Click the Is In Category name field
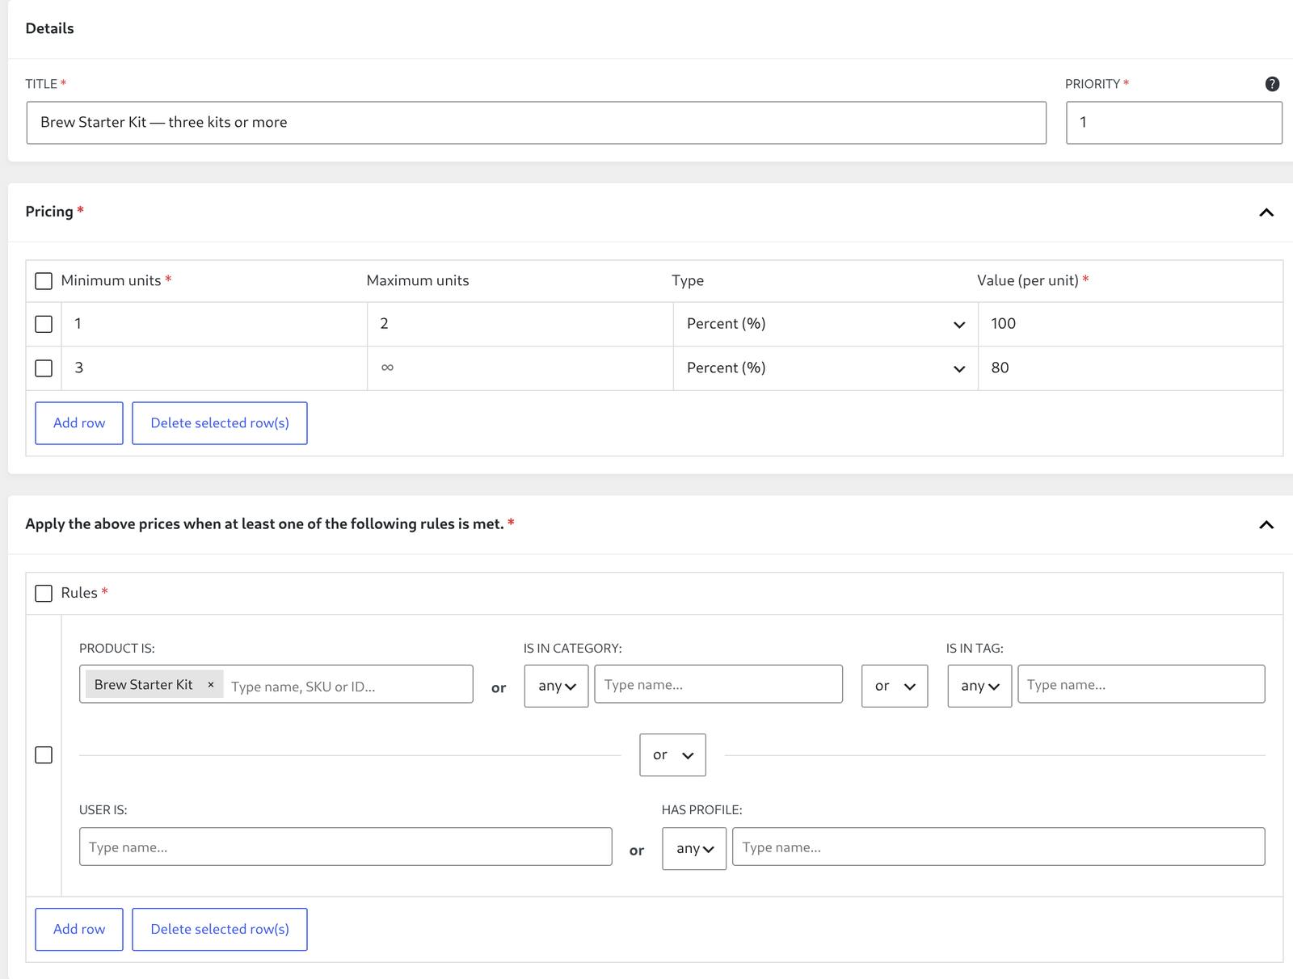The image size is (1293, 979). coord(718,684)
